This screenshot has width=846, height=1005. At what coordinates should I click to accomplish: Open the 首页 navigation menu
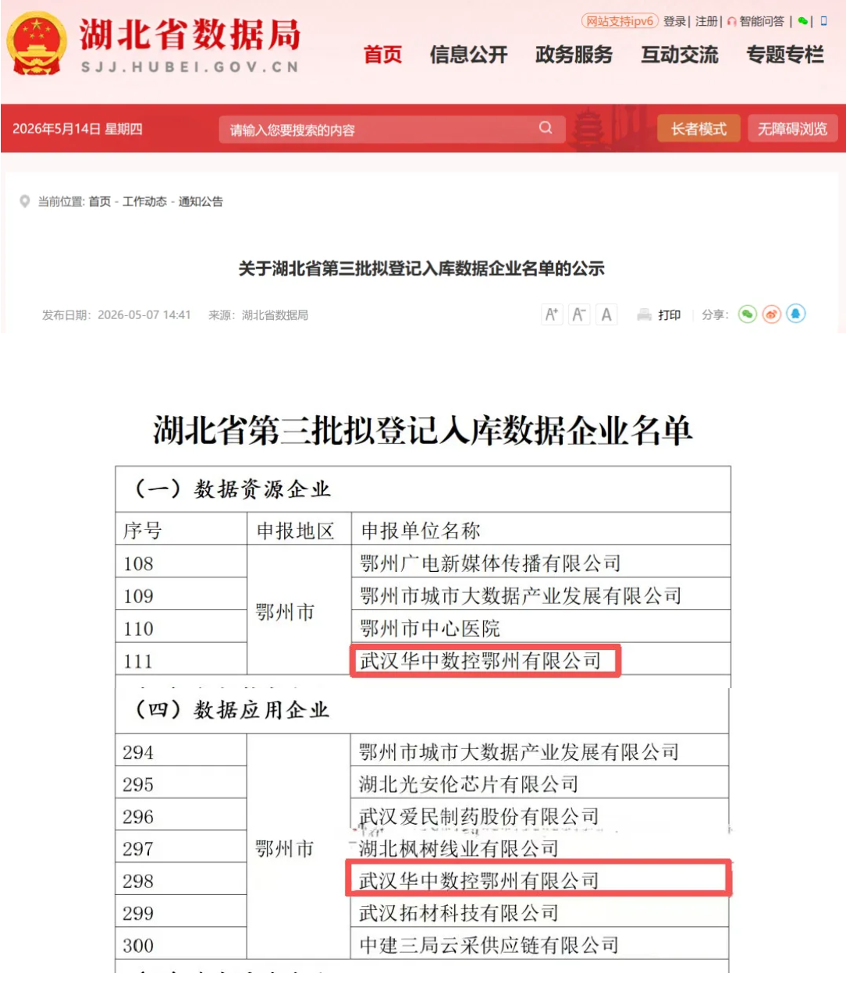(x=382, y=55)
